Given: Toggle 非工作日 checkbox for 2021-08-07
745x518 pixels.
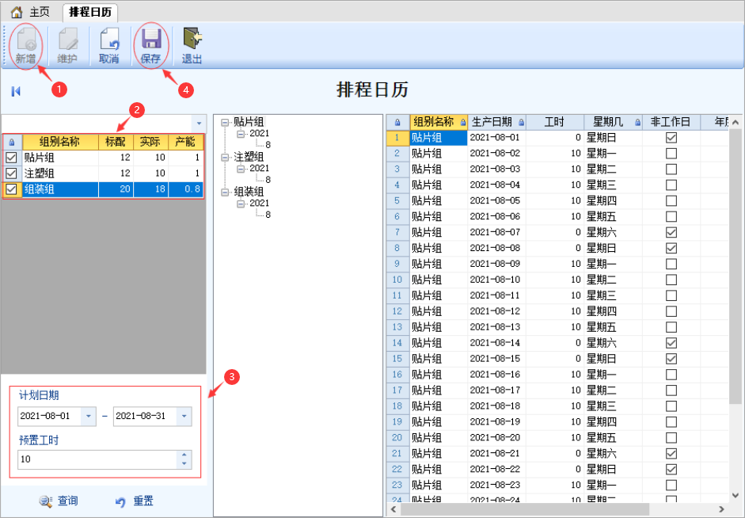Looking at the screenshot, I should [x=671, y=232].
